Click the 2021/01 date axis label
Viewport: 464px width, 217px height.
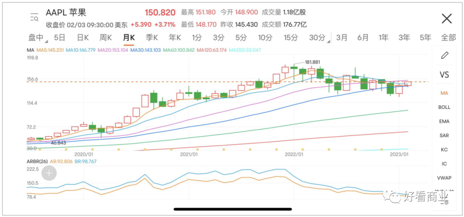189,154
